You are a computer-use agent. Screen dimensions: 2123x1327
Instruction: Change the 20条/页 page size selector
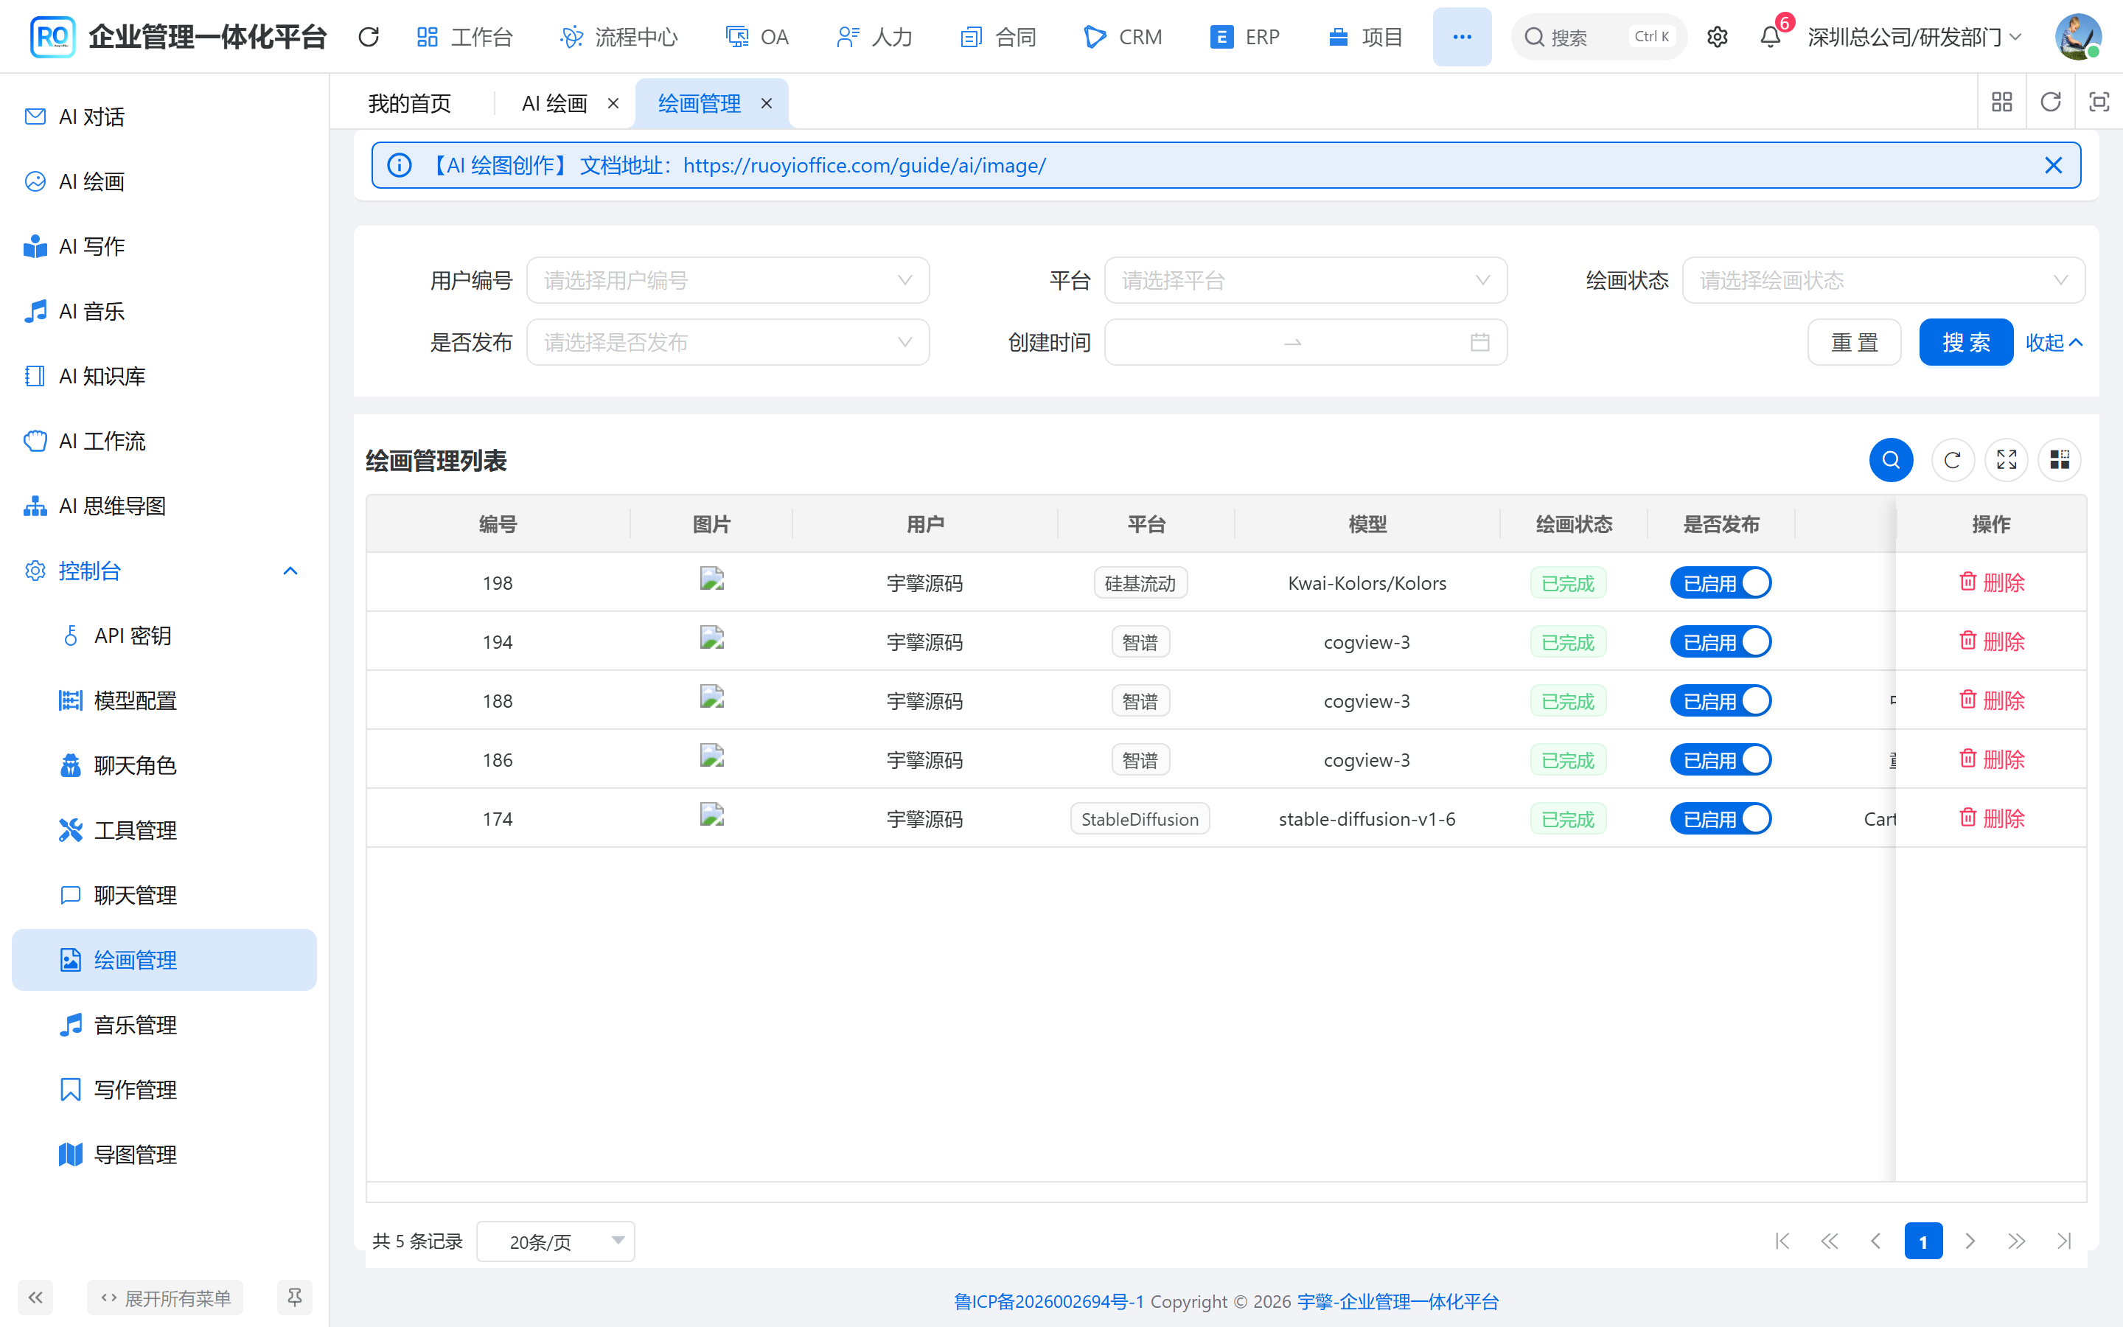click(x=555, y=1241)
